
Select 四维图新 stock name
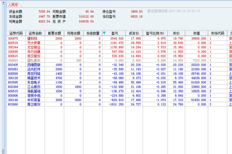pos(34,65)
